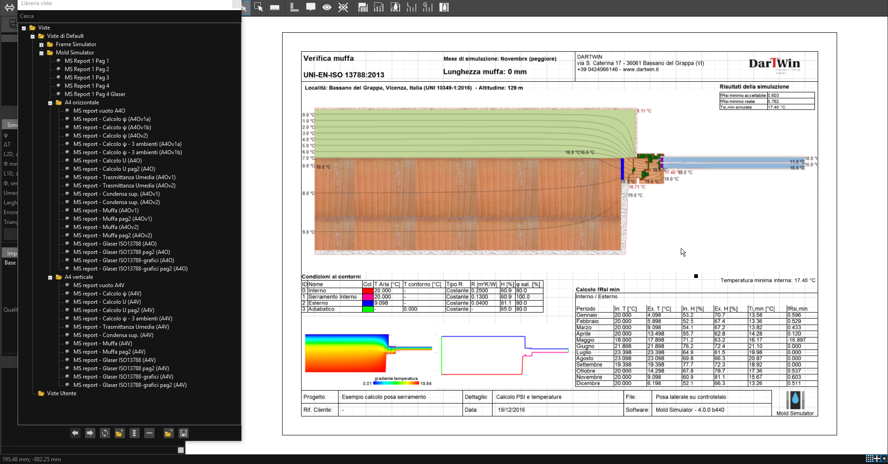Screen dimensions: 888x464
Task: Save the view library with floppy disk icon
Action: coord(184,433)
